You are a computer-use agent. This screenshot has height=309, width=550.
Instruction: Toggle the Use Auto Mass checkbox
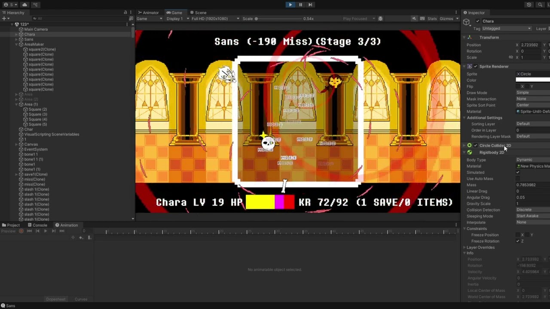click(518, 179)
